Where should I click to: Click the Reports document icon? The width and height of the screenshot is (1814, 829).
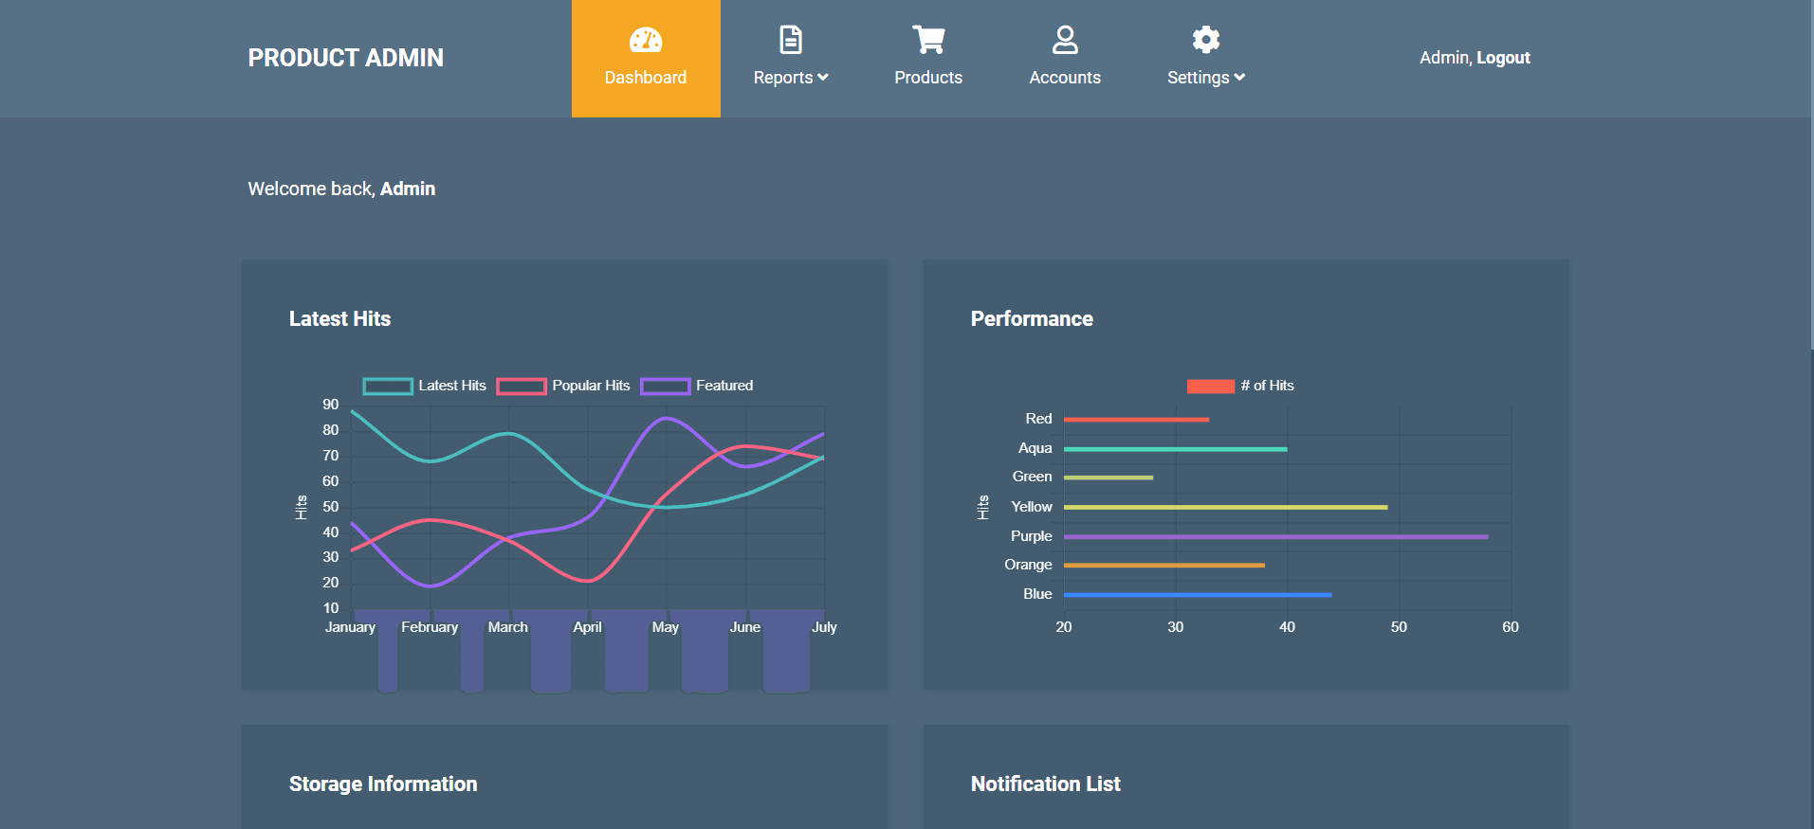coord(790,40)
